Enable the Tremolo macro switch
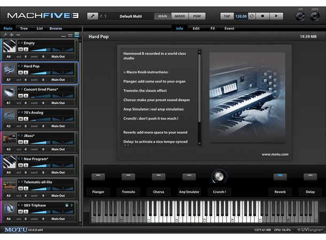Image resolution: width=326 pixels, height=240 pixels. point(128,177)
